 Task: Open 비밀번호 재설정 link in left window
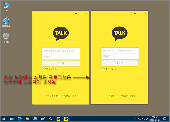pyautogui.click(x=69, y=96)
